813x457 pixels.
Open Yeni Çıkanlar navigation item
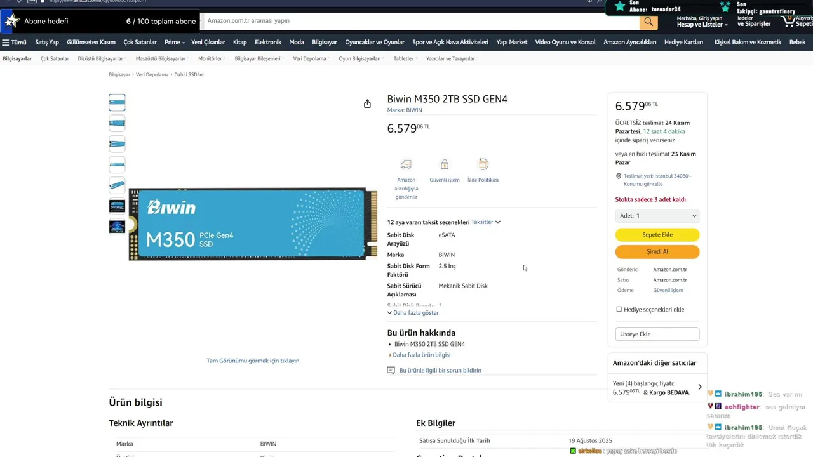pos(208,42)
